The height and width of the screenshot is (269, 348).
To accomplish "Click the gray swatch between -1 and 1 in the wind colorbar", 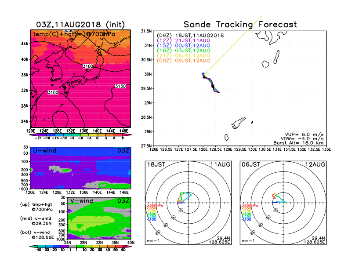I will 72,246.
